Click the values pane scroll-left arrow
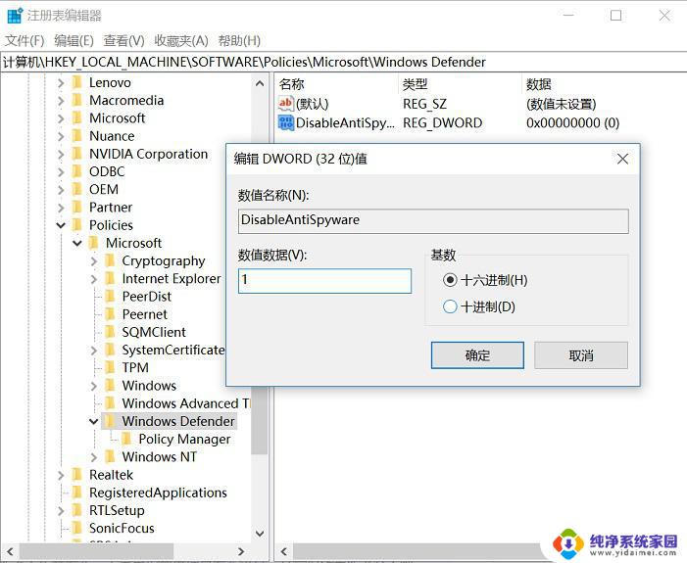 tap(284, 551)
